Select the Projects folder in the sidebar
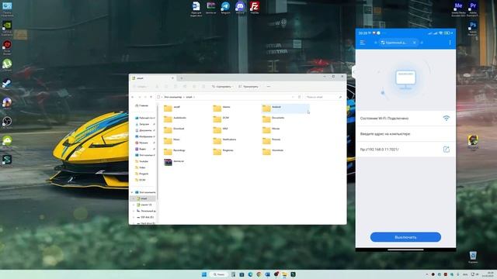This screenshot has height=279, width=497. [141, 174]
